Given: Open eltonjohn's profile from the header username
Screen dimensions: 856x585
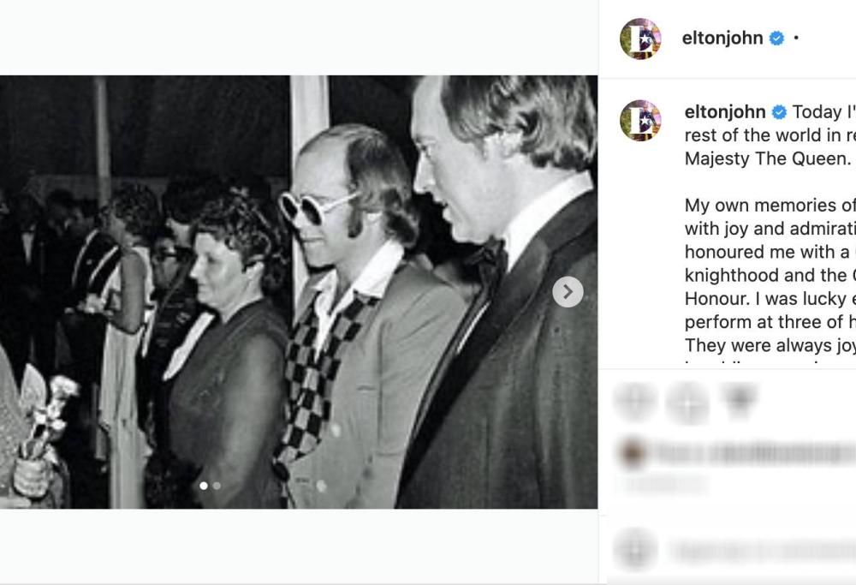Looking at the screenshot, I should [x=723, y=38].
